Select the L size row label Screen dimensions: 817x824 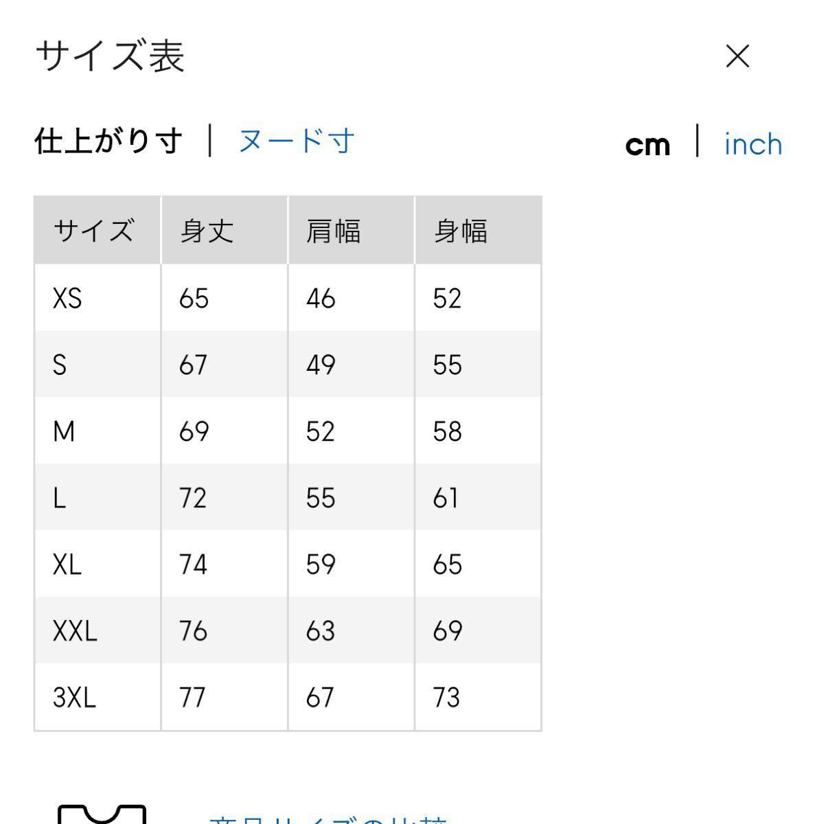[60, 498]
